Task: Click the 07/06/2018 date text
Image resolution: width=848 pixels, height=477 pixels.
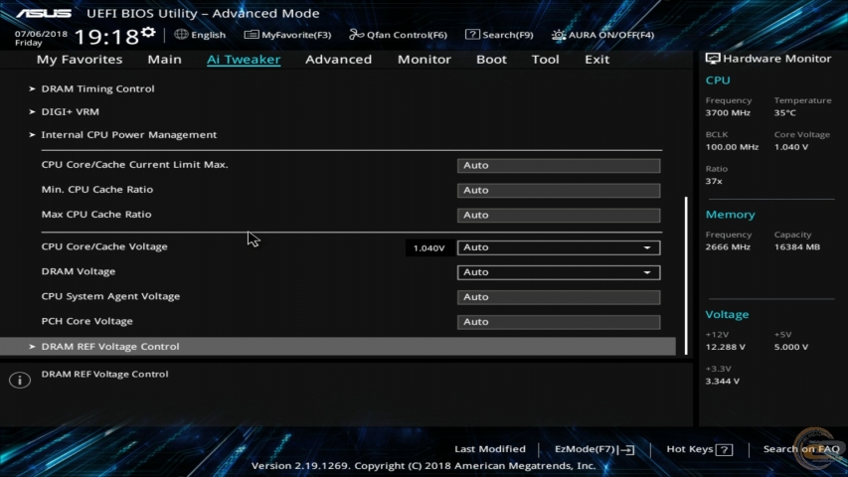Action: tap(41, 34)
